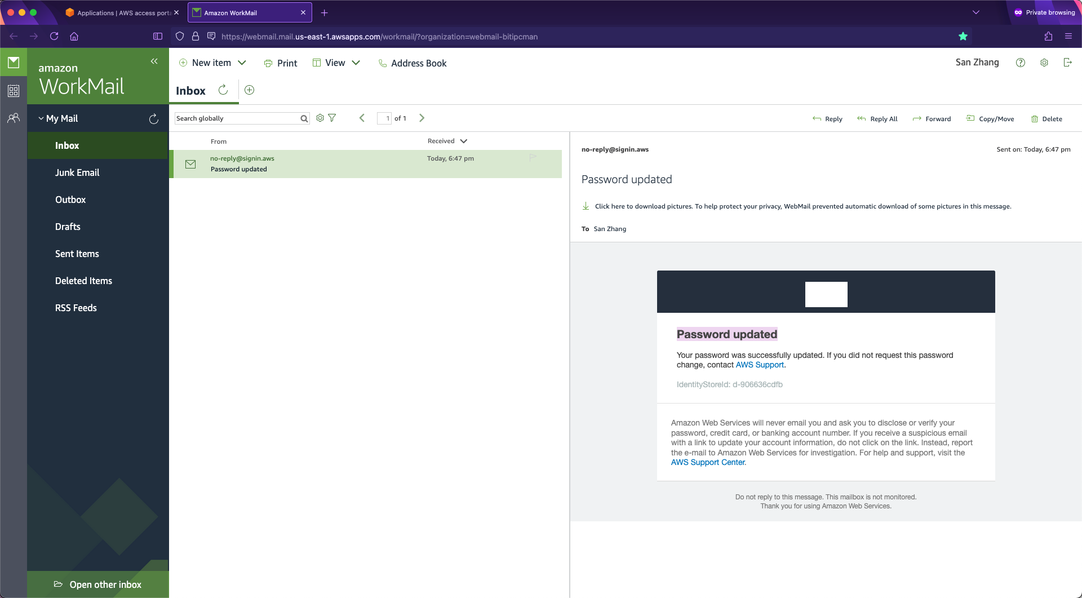Click the Inbox tab refresh icon

[x=223, y=90]
